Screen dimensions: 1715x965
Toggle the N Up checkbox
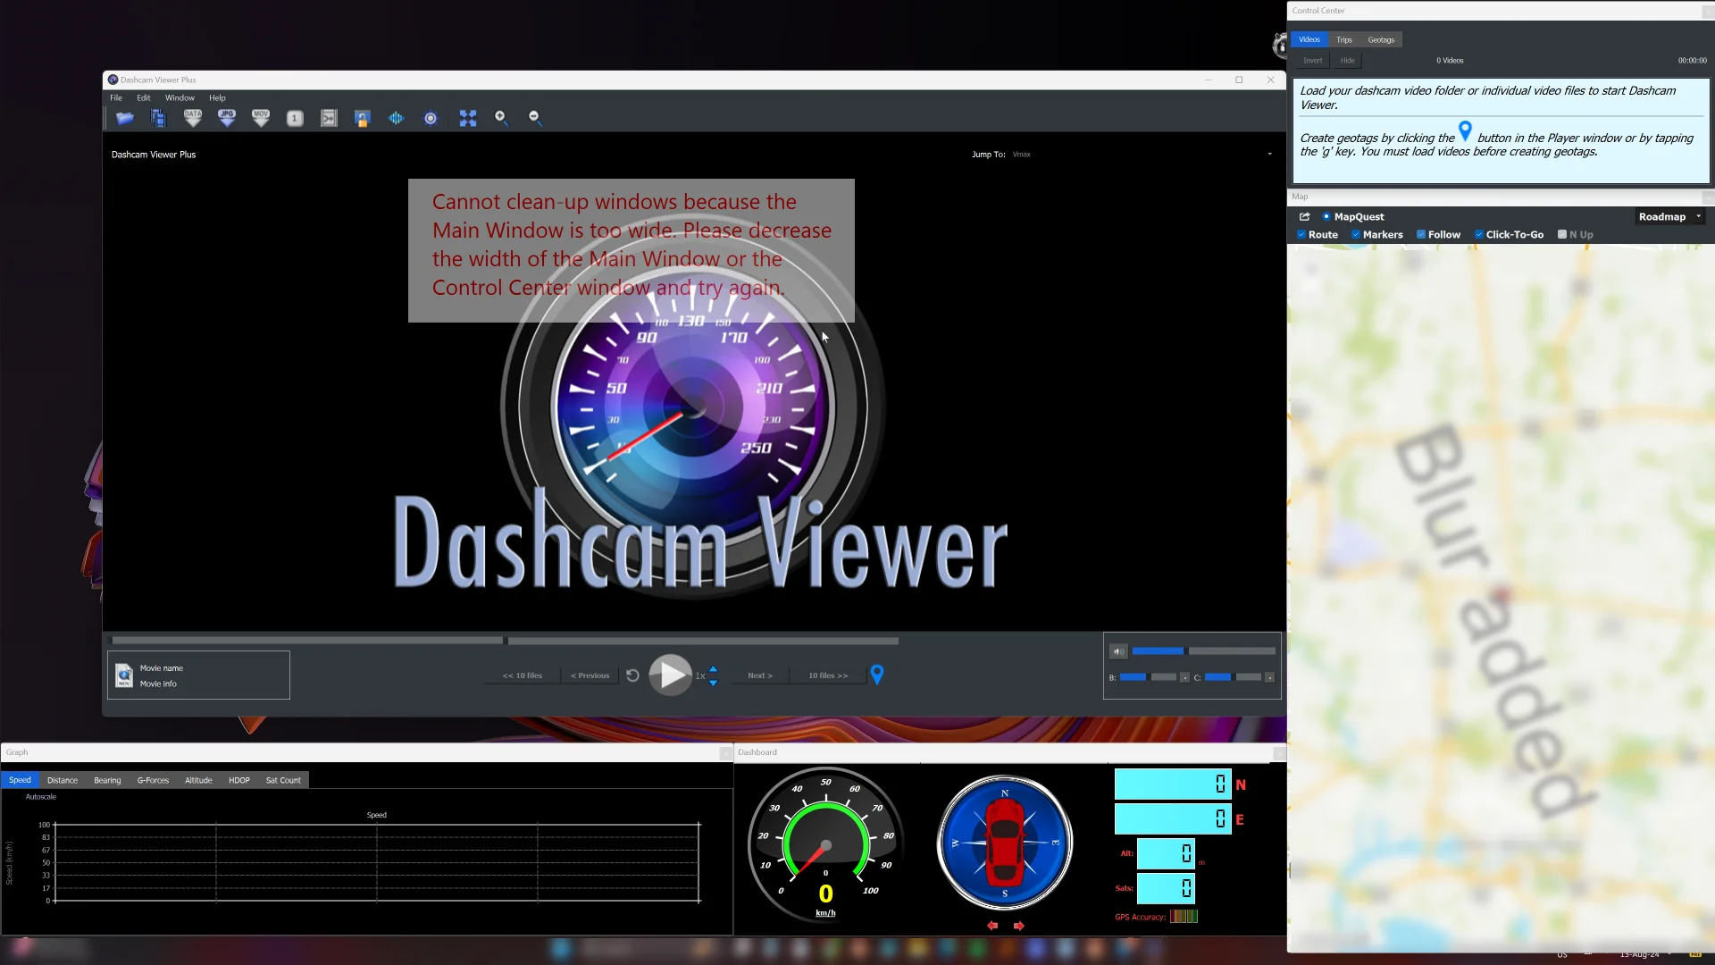[x=1562, y=235]
